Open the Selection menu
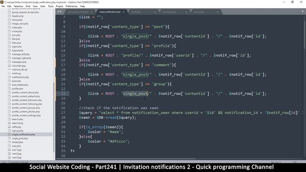This screenshot has height=172, width=306. click(19, 6)
